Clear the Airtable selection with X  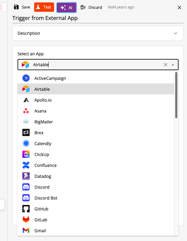coord(165,65)
